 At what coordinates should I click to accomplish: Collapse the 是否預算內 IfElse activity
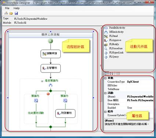[42, 81]
